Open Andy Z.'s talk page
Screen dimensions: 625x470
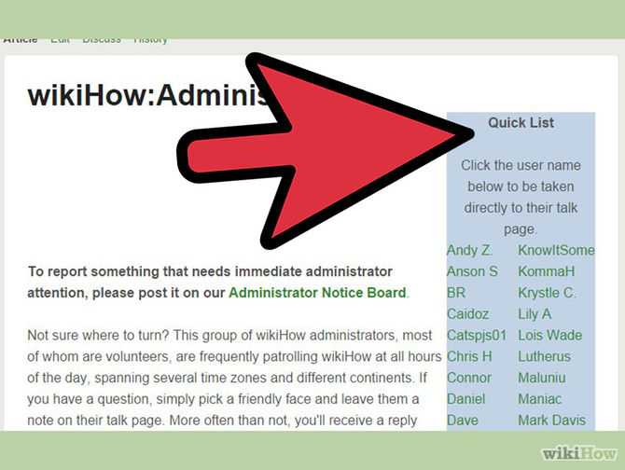tap(469, 250)
